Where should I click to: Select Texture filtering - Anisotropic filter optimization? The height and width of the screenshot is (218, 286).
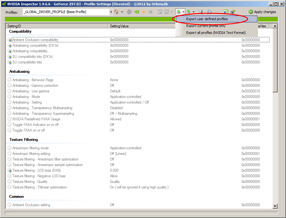tap(138, 159)
